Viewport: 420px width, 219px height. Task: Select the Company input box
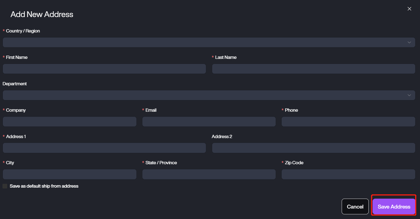click(69, 122)
